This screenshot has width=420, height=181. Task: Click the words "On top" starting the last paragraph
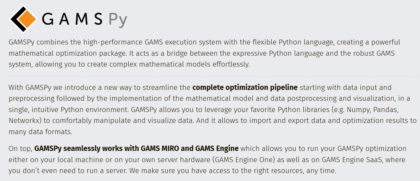[20, 148]
